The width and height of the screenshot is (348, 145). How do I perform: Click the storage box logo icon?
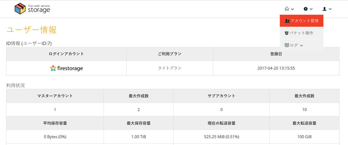pos(20,9)
